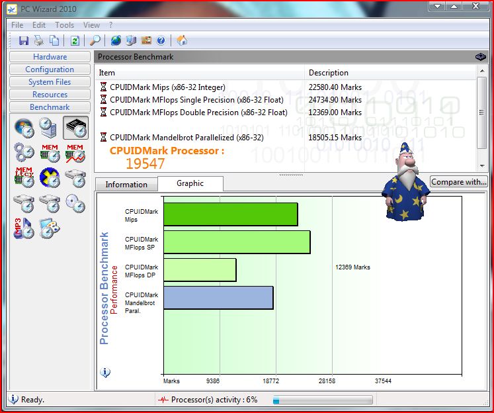Select the blue and yellow sphere benchmark icon
494x413 pixels.
pos(50,178)
